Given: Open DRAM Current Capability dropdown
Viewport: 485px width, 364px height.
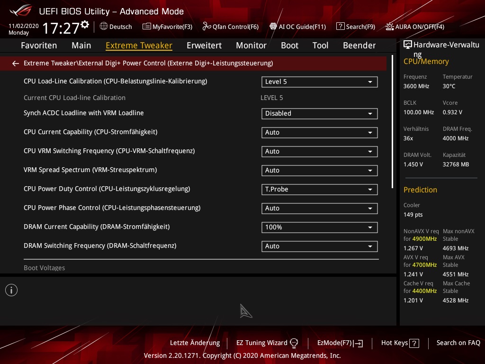Looking at the screenshot, I should (320, 227).
